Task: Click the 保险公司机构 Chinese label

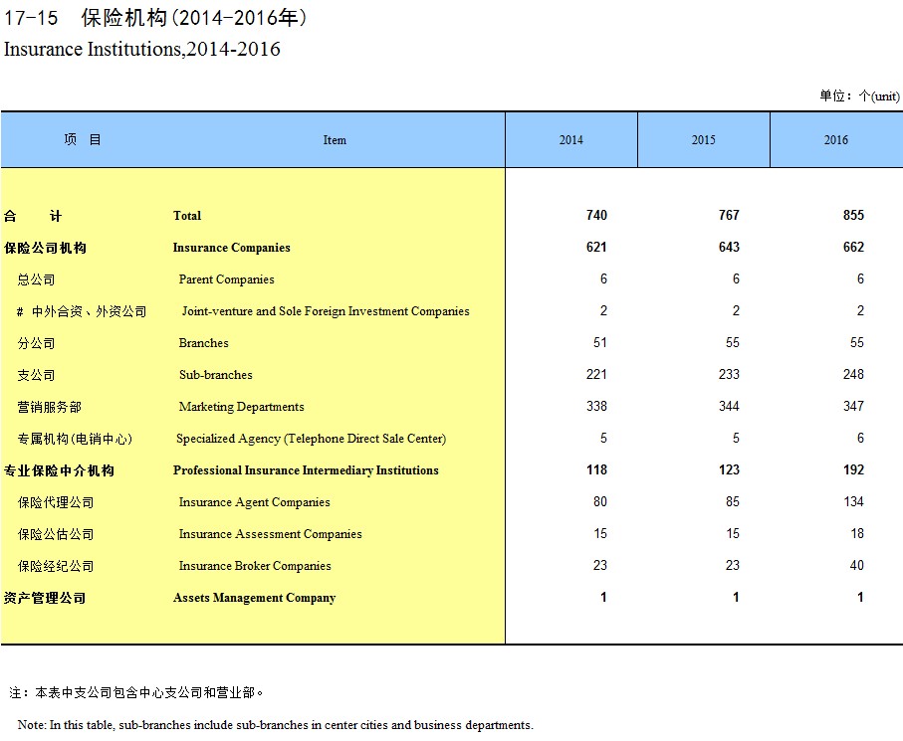Action: pos(45,248)
